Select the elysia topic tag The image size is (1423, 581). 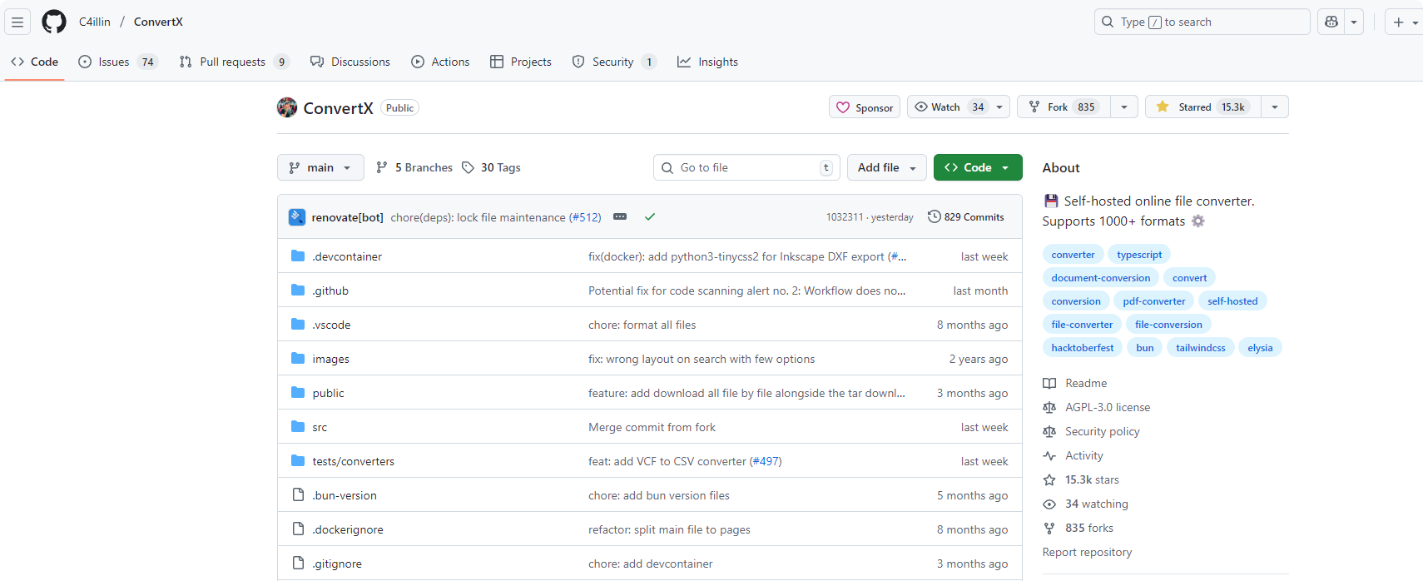1260,348
